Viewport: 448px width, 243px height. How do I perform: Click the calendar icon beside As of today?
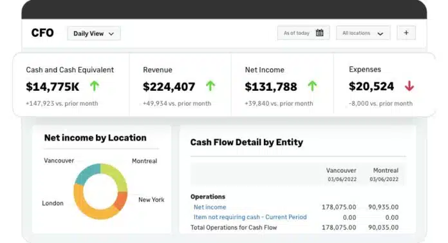(319, 33)
